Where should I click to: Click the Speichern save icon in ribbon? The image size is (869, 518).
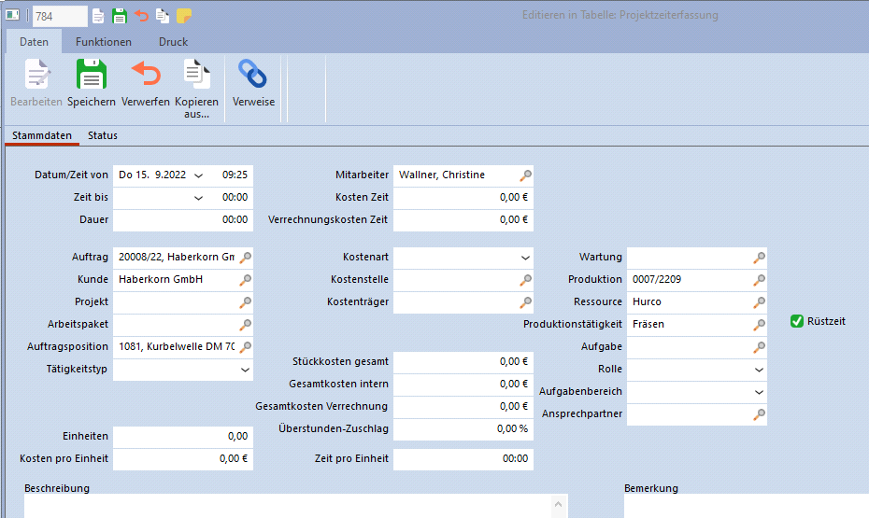91,75
